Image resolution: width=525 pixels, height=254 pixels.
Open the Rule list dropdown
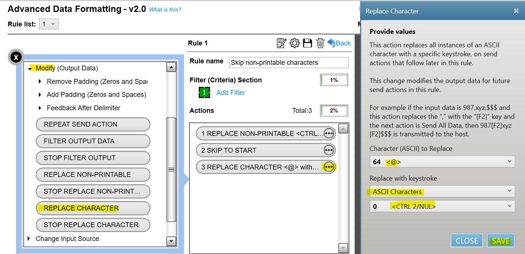pyautogui.click(x=49, y=24)
